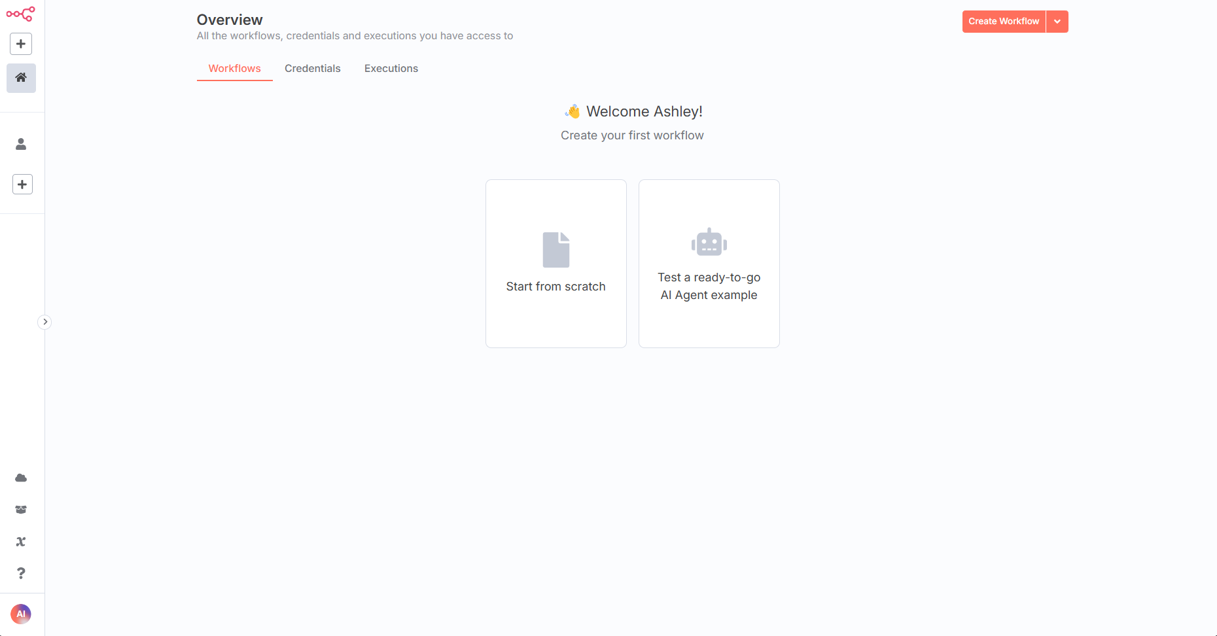The width and height of the screenshot is (1217, 636).
Task: Open the Help question mark icon
Action: (21, 573)
